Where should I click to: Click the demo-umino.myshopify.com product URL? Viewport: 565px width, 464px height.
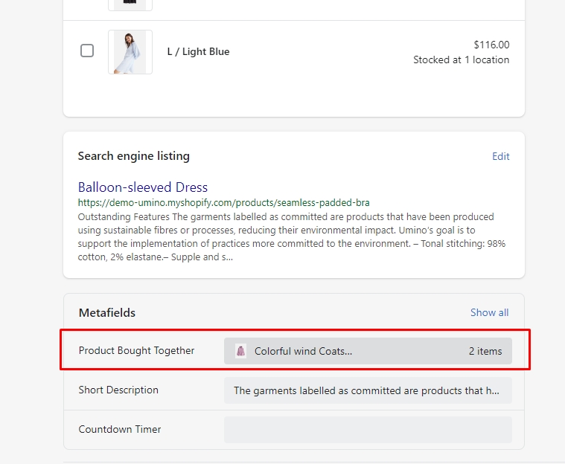click(223, 202)
